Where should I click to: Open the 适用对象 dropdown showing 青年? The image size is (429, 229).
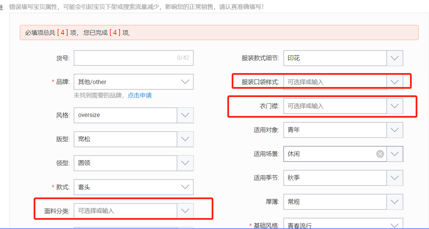click(395, 130)
